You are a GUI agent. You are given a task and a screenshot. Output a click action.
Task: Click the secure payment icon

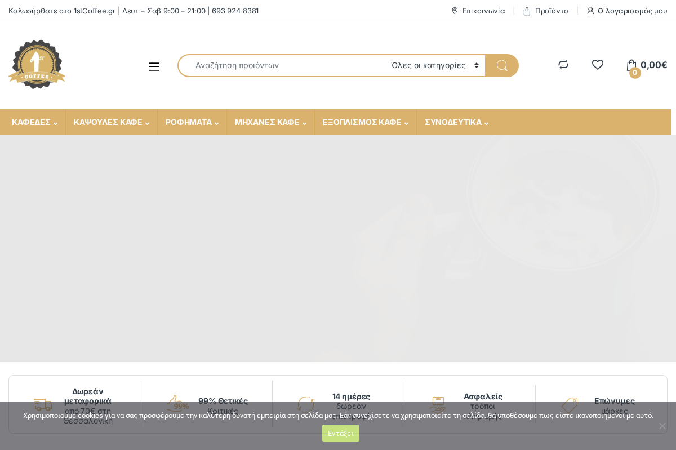pos(437,404)
